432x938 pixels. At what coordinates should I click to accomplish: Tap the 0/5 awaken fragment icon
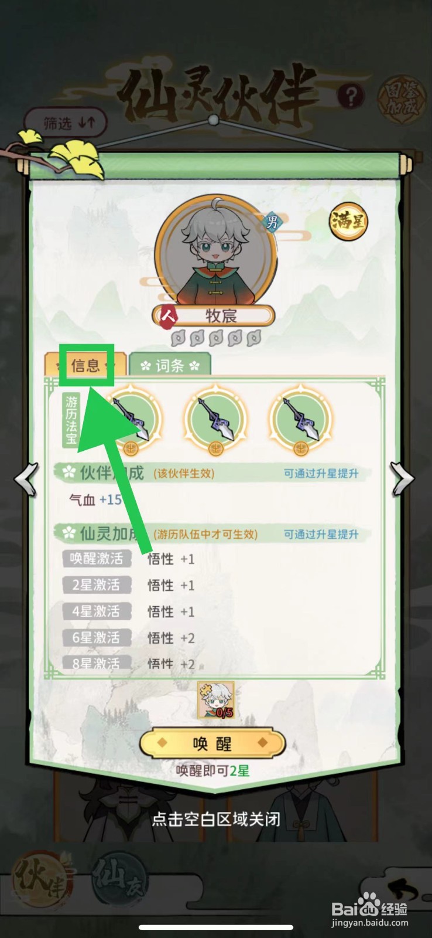(216, 700)
